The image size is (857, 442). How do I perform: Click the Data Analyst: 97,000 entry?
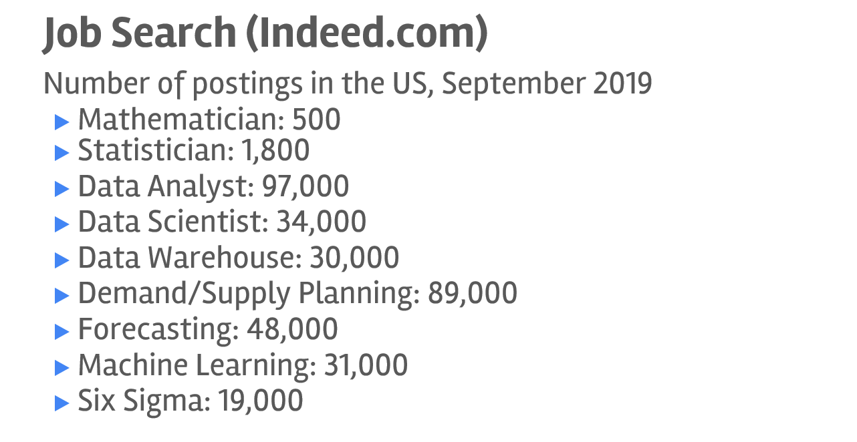point(213,187)
